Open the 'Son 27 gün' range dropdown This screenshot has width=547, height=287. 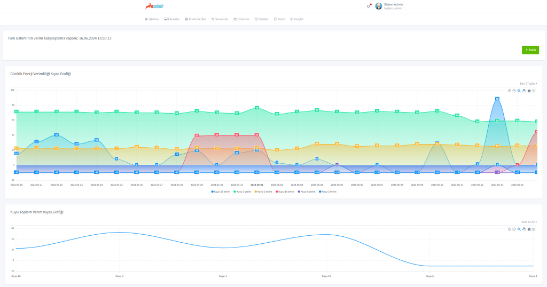(528, 84)
